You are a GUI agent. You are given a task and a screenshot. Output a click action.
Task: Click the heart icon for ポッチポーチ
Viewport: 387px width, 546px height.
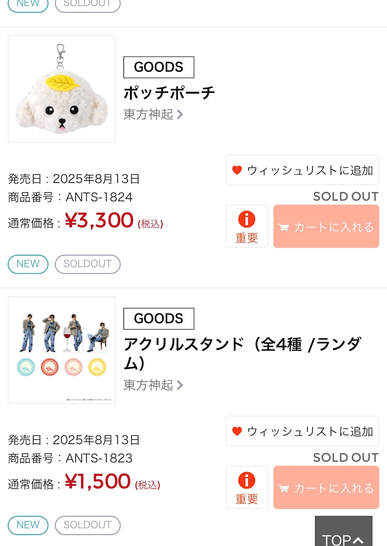[x=237, y=170]
